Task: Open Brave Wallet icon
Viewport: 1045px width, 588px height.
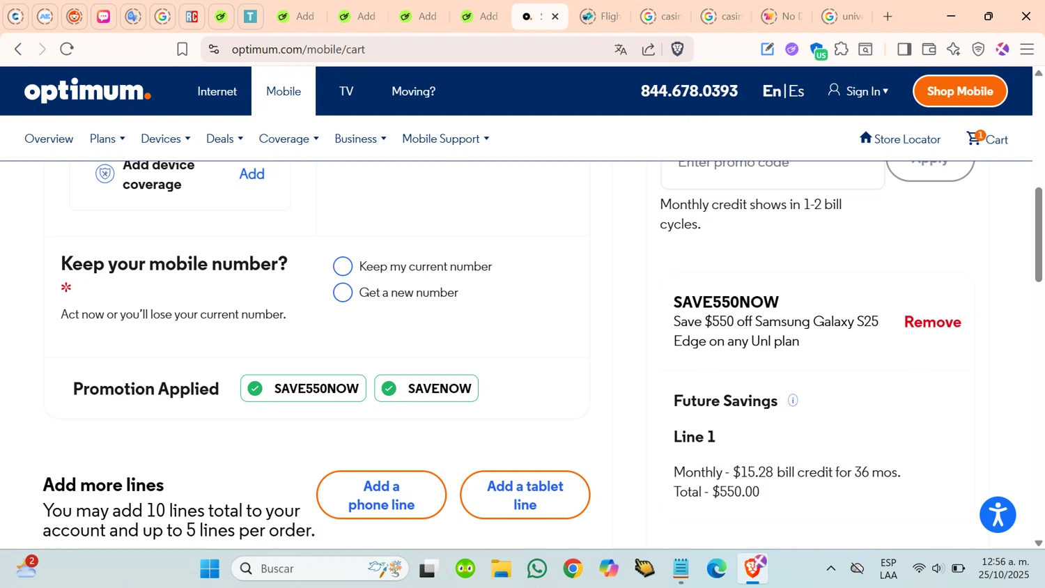Action: point(929,49)
